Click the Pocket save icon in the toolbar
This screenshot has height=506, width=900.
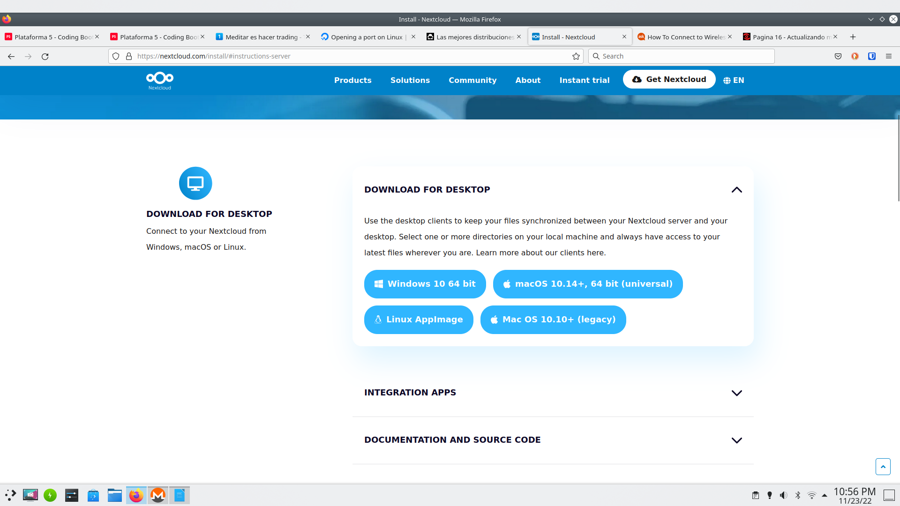838,56
